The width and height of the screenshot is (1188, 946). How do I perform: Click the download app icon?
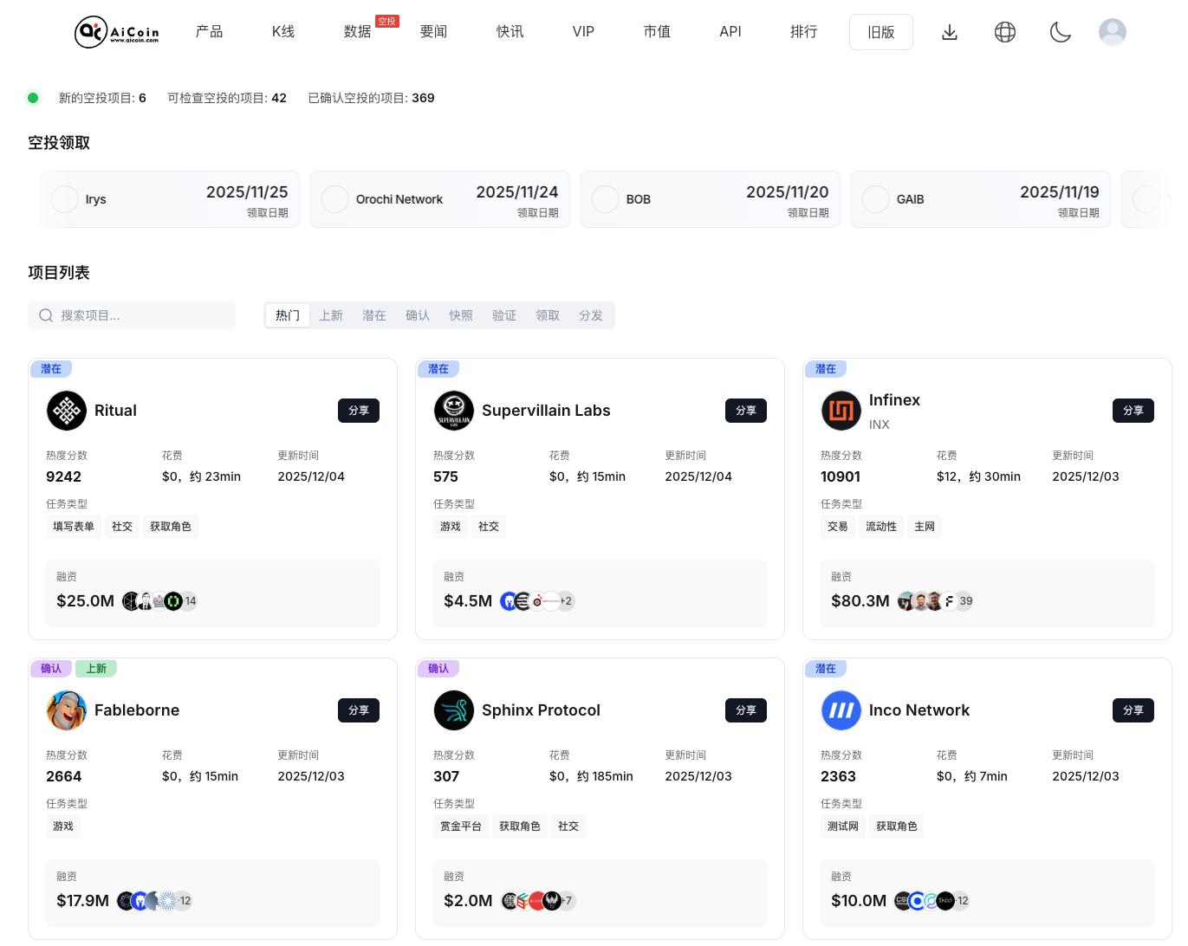[x=950, y=32]
